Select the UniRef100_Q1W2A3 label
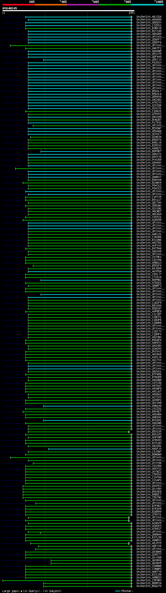The height and width of the screenshot is (593, 166). [149, 349]
